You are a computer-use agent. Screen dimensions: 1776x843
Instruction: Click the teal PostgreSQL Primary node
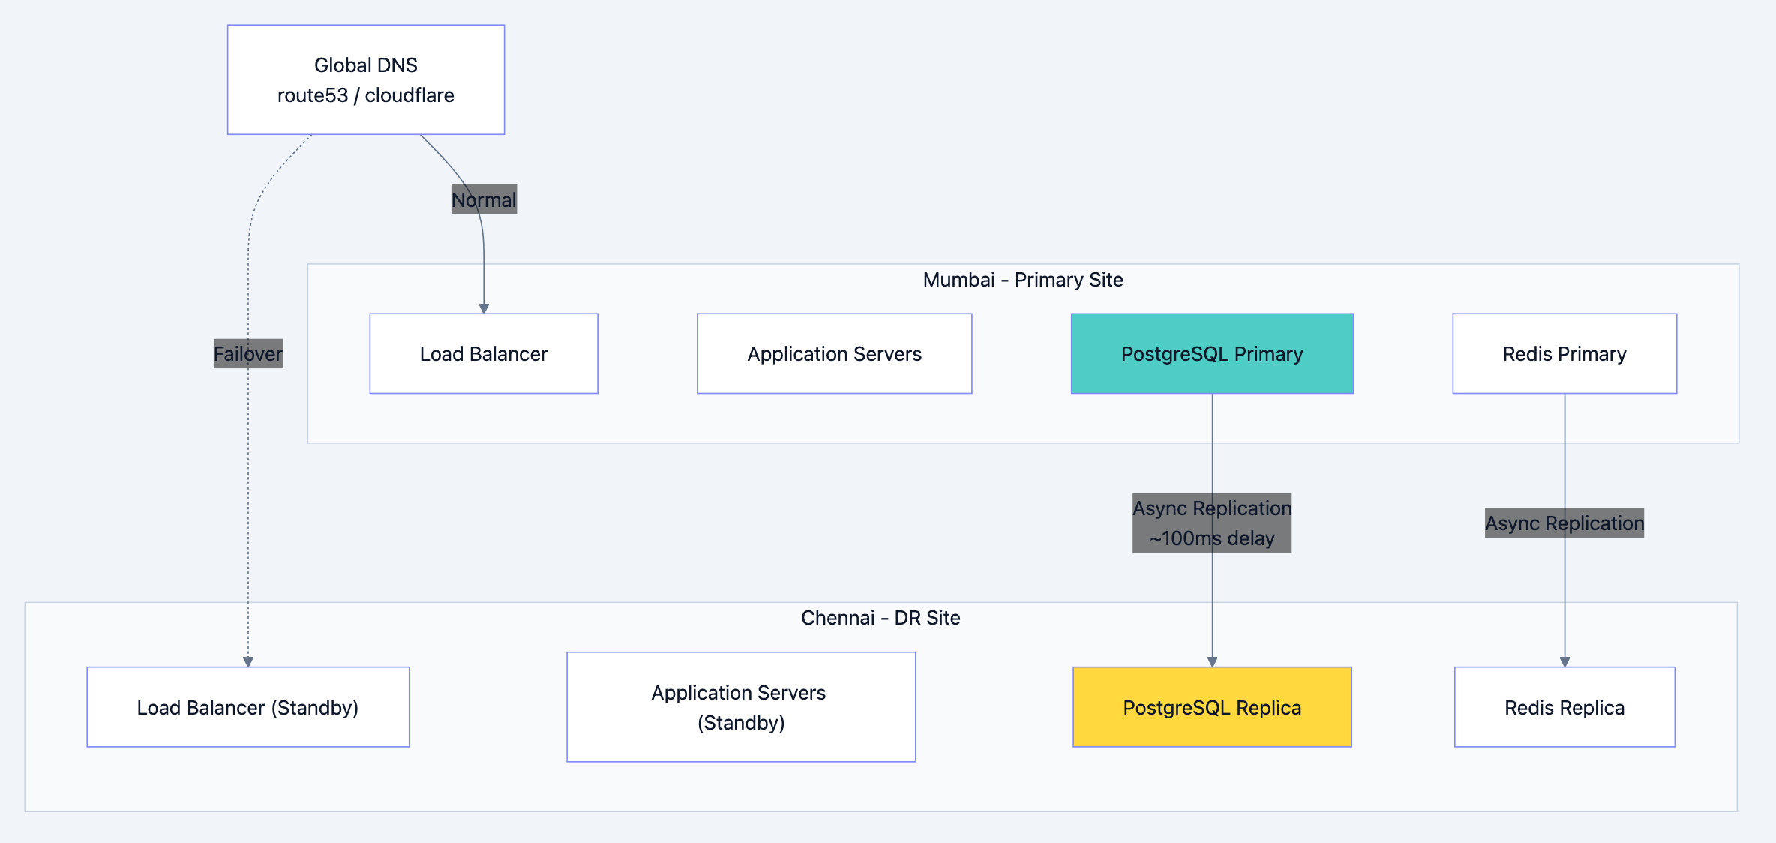(1212, 353)
